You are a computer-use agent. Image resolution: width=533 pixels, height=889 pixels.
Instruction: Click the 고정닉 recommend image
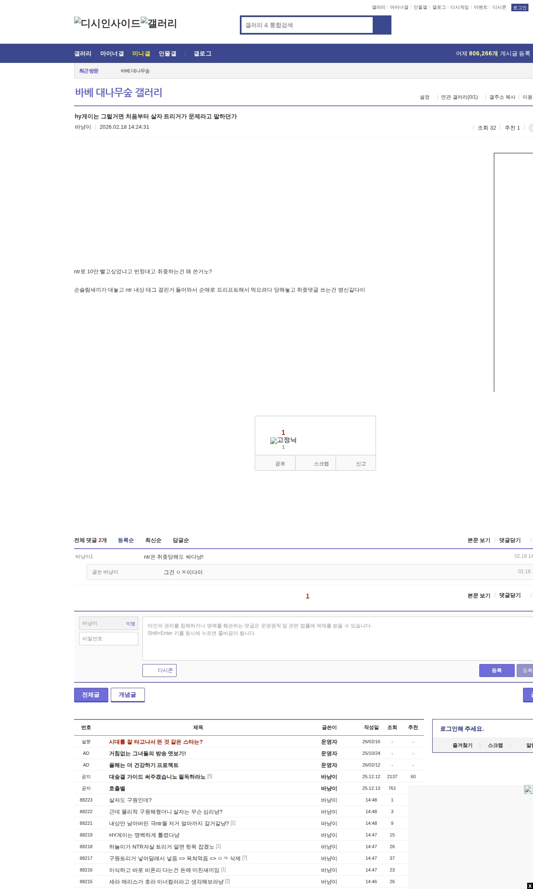click(283, 440)
